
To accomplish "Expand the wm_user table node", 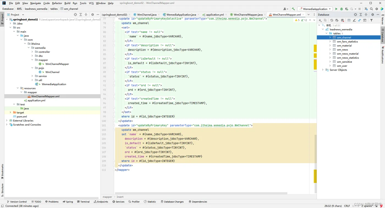I will click(330, 66).
